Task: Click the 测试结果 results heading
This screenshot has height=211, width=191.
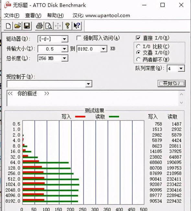Action: (x=94, y=111)
